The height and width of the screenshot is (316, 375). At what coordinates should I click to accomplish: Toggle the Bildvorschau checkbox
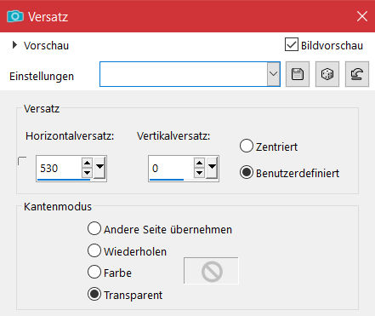click(292, 45)
